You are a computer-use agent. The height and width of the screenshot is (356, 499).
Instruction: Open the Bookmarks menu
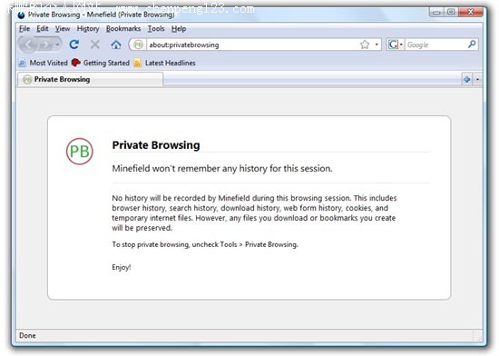[123, 29]
